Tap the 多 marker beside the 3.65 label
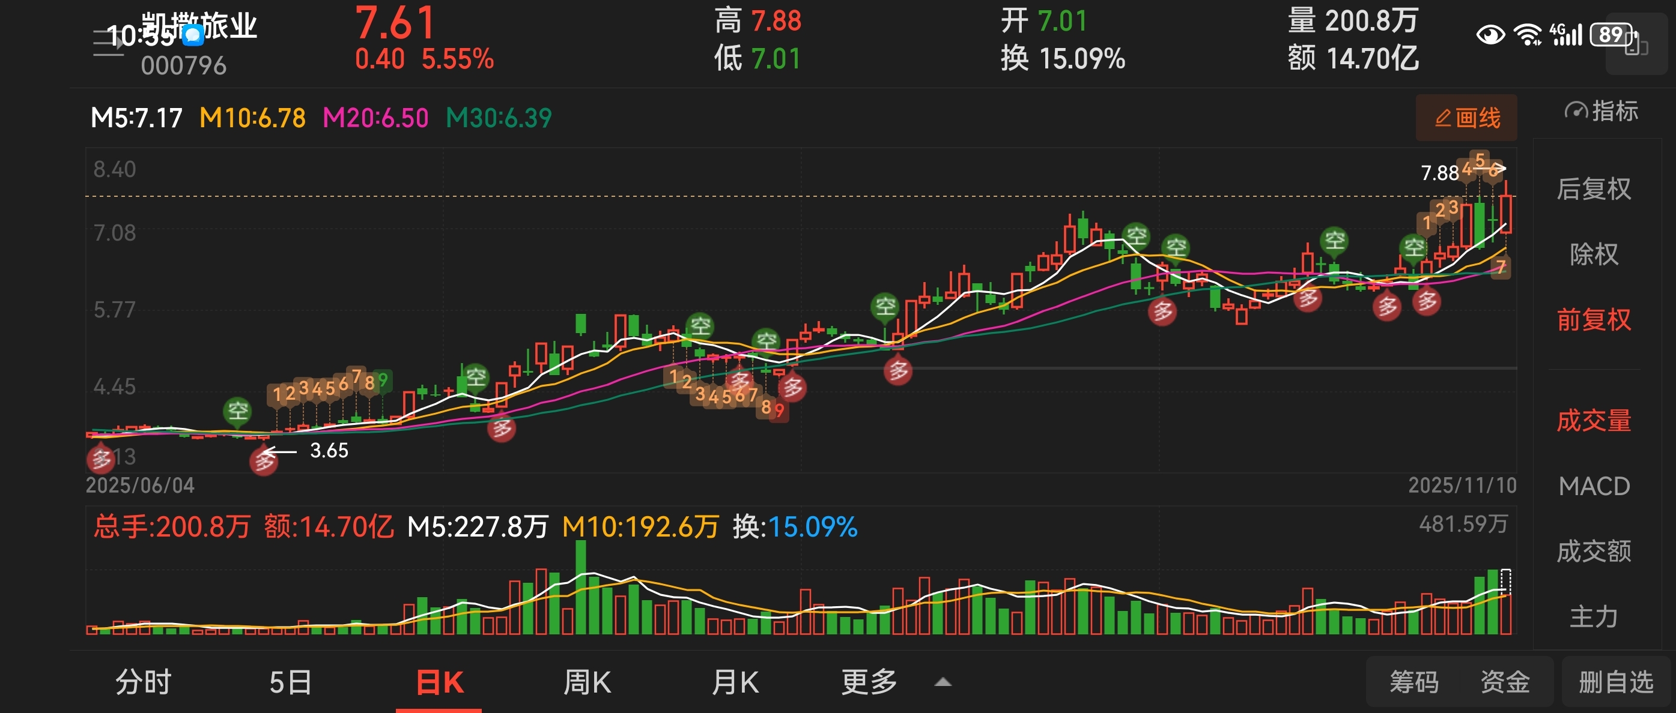Image resolution: width=1676 pixels, height=713 pixels. [264, 461]
